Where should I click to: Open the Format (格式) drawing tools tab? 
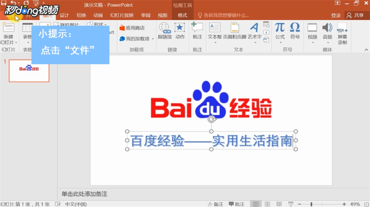tap(182, 15)
